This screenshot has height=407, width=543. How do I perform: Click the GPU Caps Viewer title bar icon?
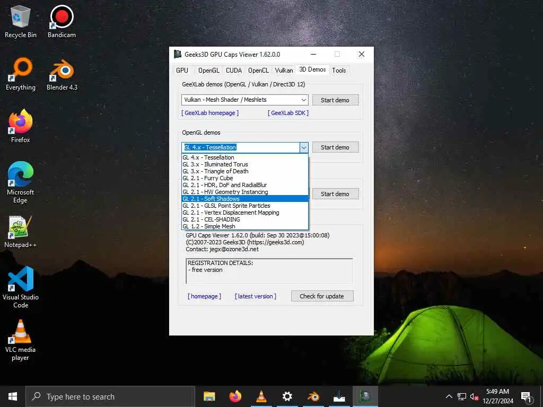click(178, 54)
